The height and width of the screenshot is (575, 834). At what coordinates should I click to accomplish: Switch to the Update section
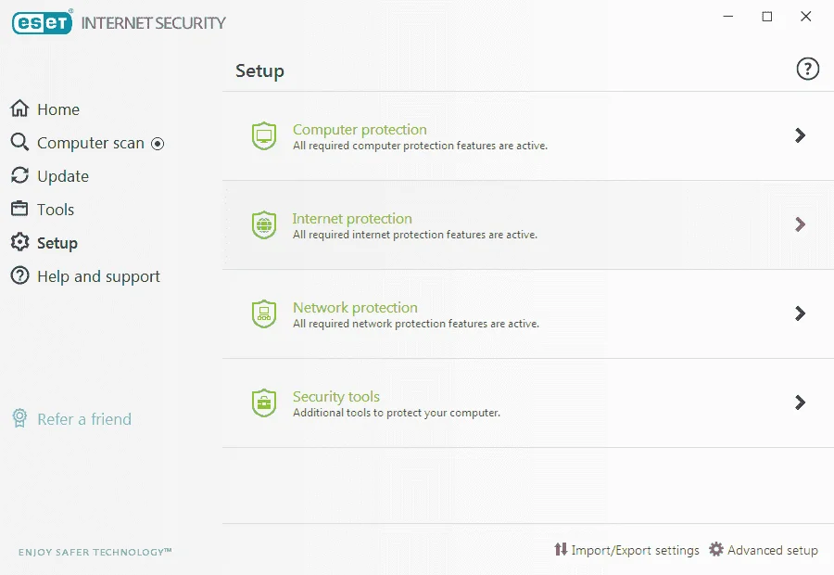pos(63,176)
